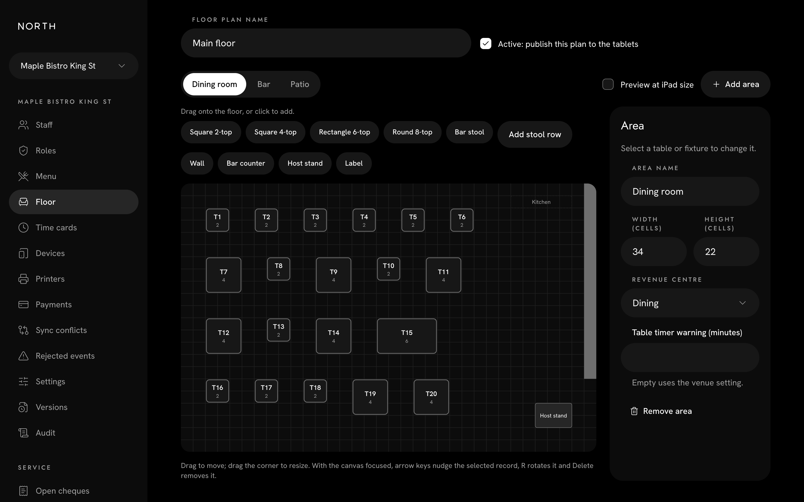Open the Revenue centre Dining dropdown
The image size is (804, 502).
point(690,303)
